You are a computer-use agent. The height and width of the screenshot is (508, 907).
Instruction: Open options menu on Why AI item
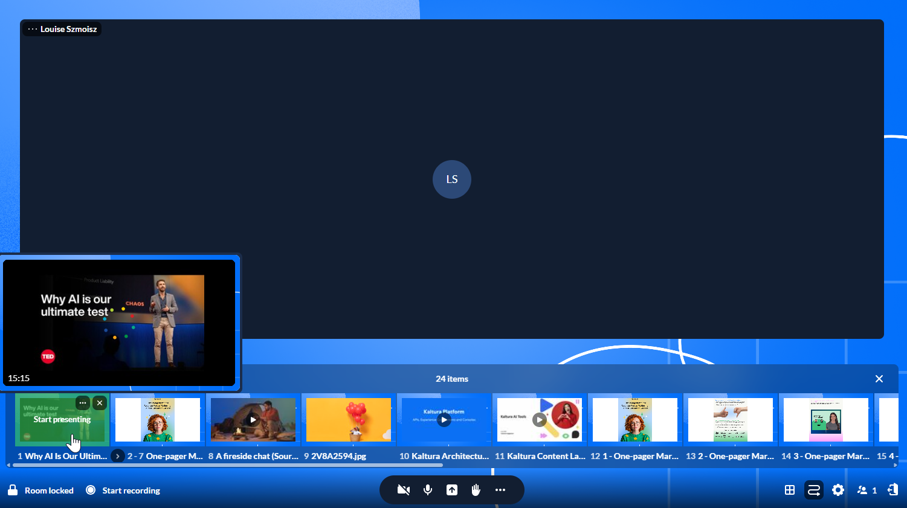[x=83, y=403]
